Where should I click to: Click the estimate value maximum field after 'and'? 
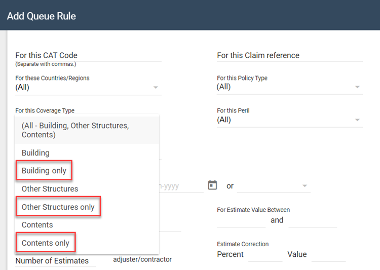point(312,220)
